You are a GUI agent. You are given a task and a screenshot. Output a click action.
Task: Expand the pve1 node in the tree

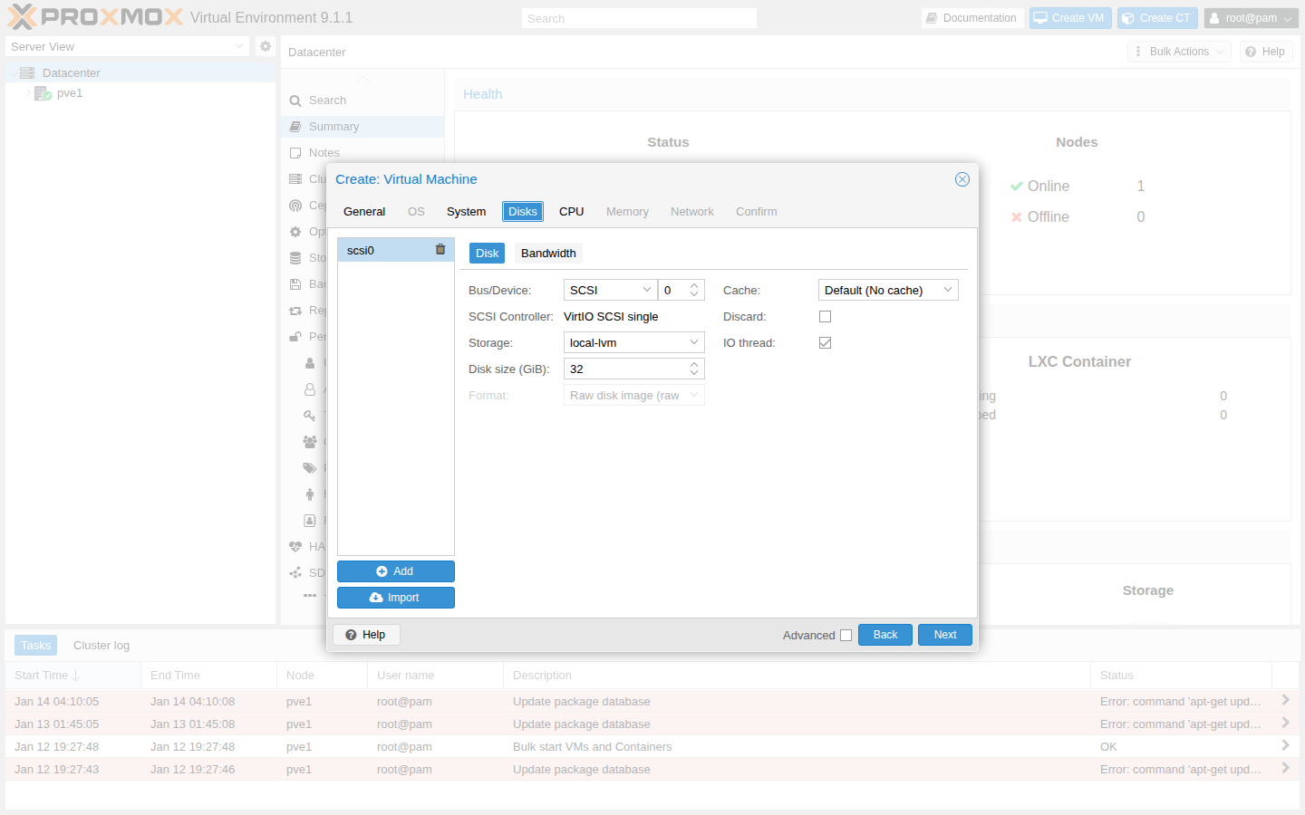tap(28, 92)
